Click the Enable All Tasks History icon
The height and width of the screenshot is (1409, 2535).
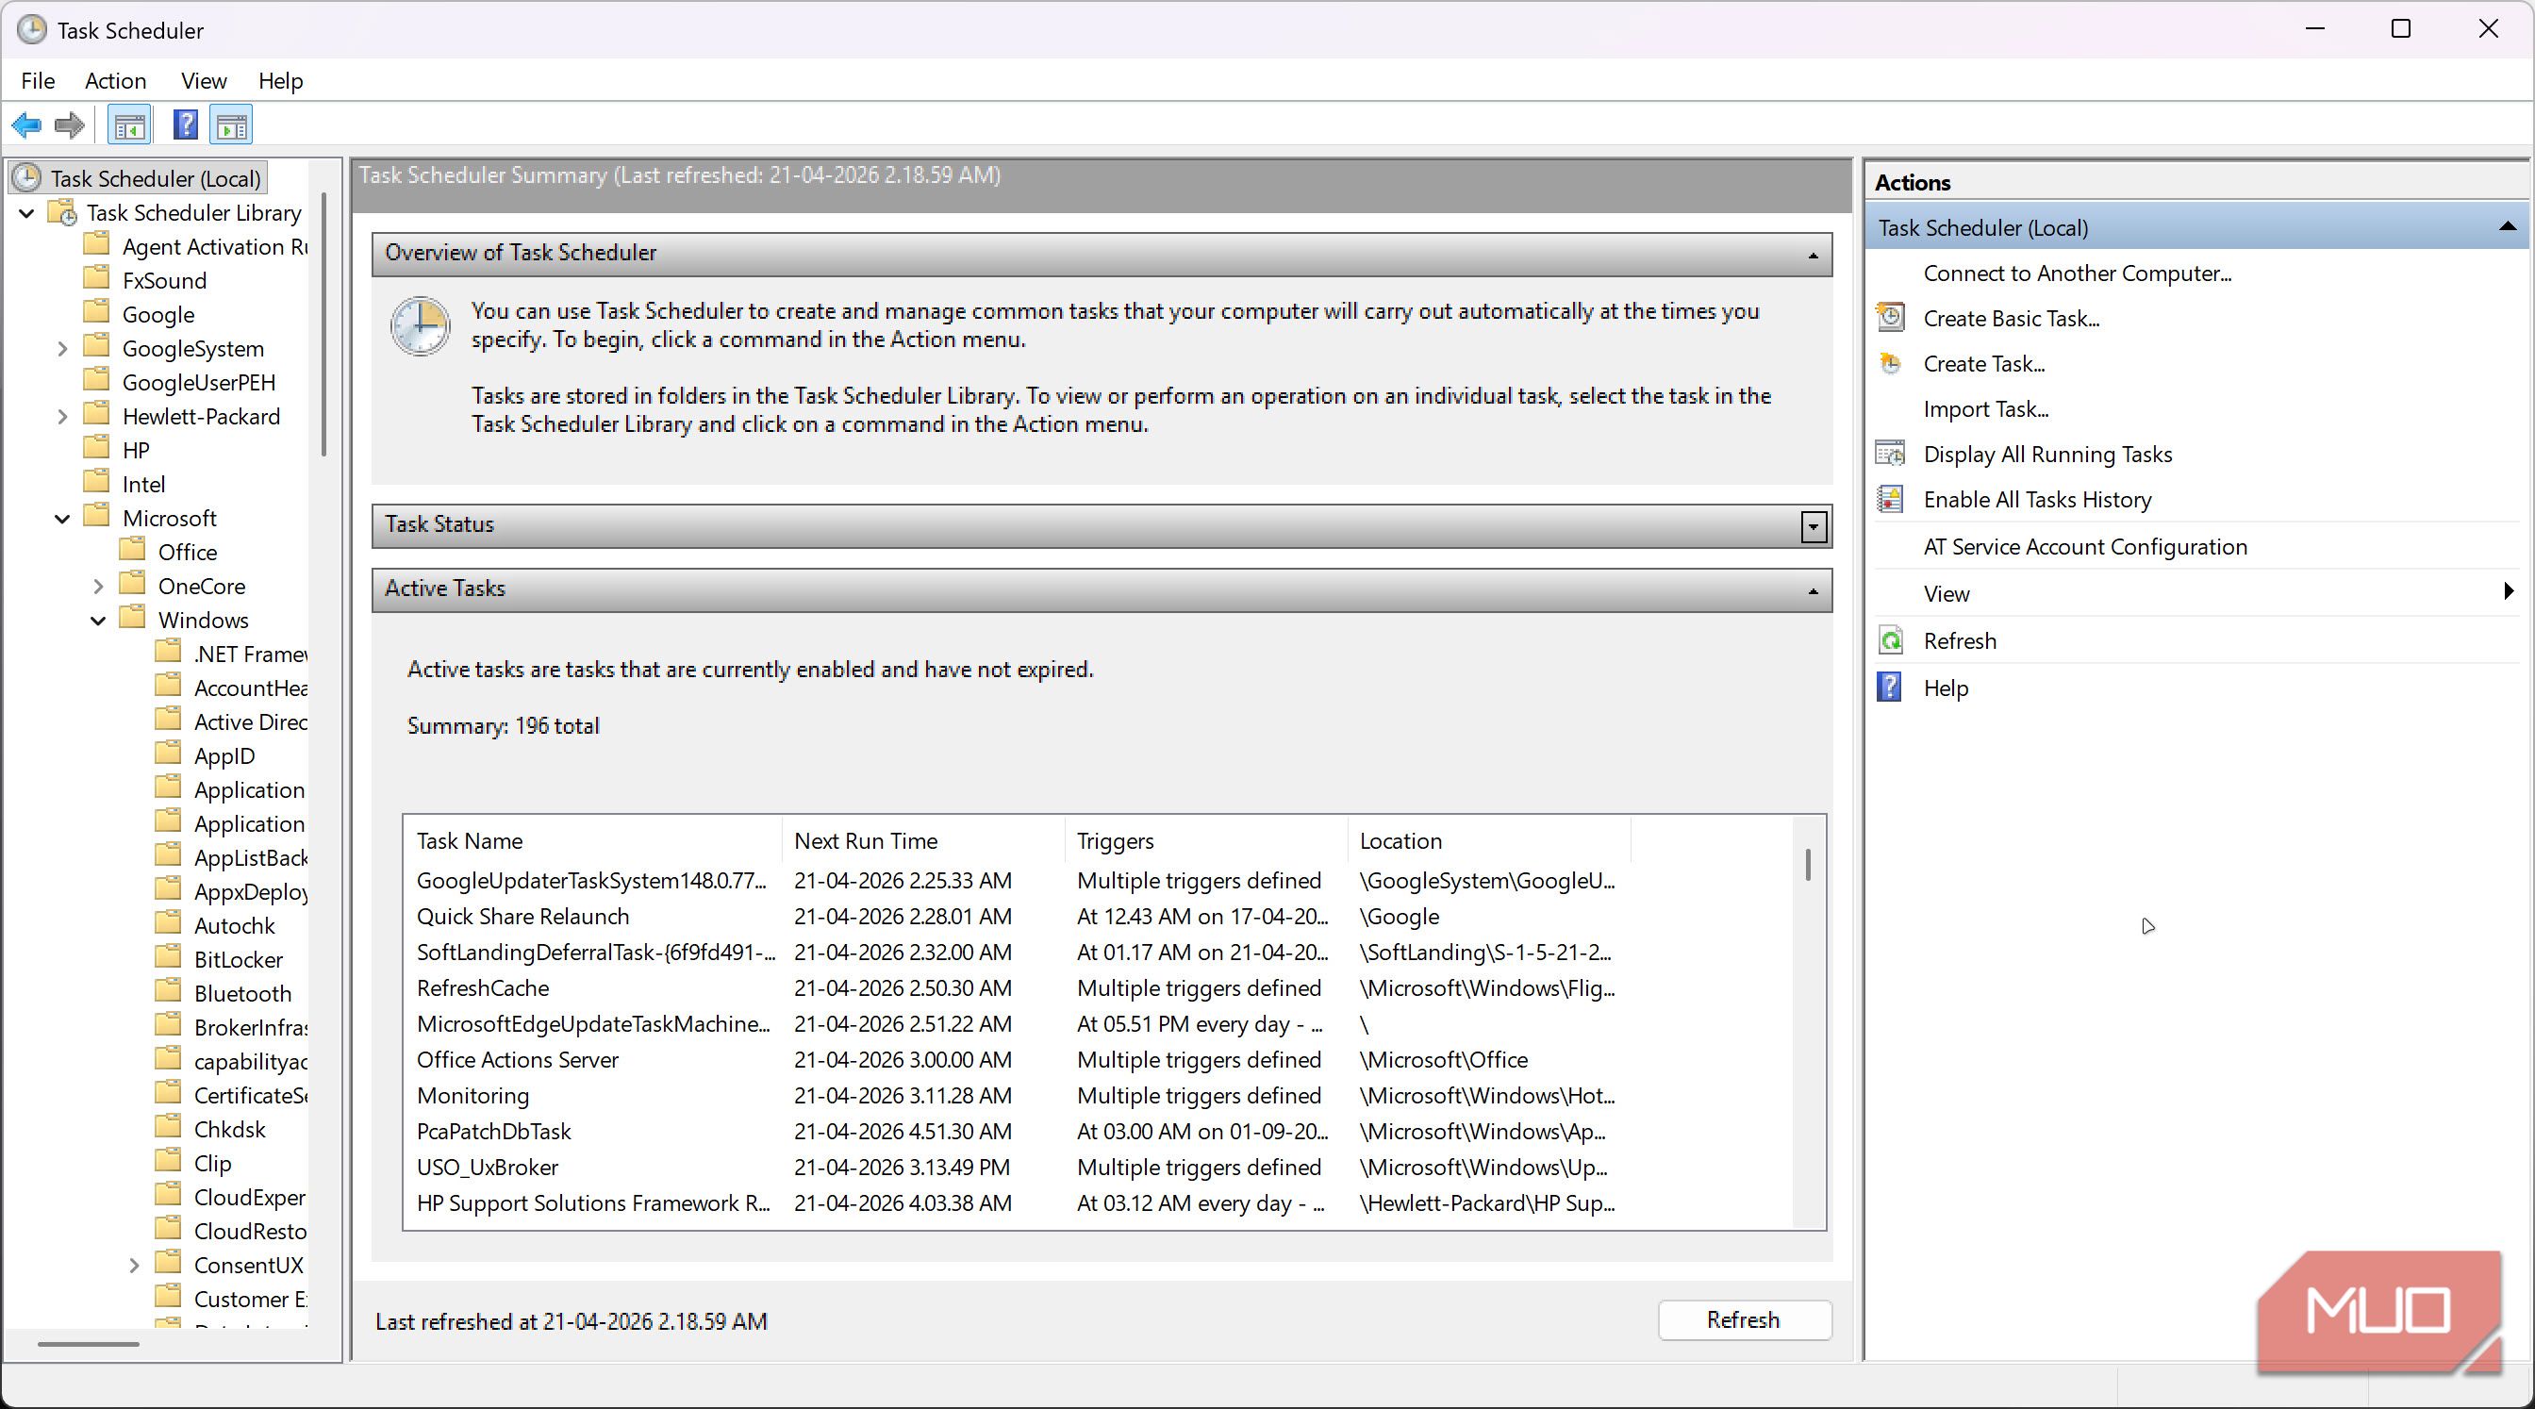(x=1891, y=499)
